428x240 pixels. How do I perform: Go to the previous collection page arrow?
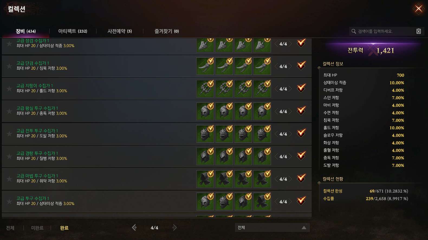tap(134, 228)
